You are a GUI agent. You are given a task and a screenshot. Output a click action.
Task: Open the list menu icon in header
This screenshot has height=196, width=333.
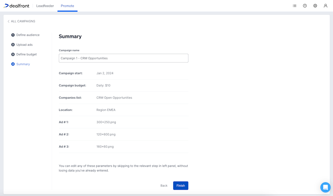pyautogui.click(x=295, y=6)
